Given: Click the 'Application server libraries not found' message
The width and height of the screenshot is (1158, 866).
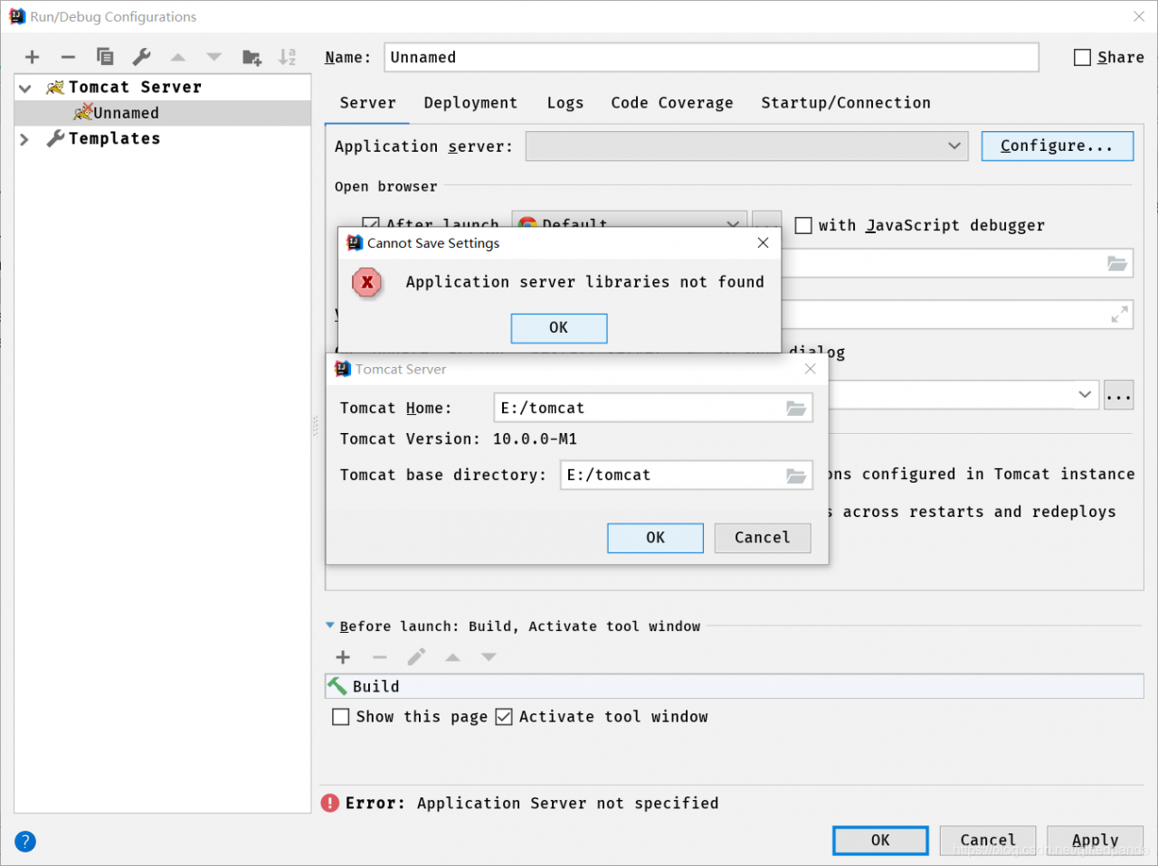Looking at the screenshot, I should 584,282.
